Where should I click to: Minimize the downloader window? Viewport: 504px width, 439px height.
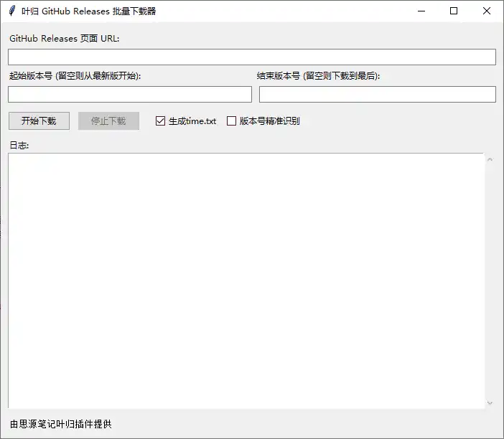pos(421,11)
